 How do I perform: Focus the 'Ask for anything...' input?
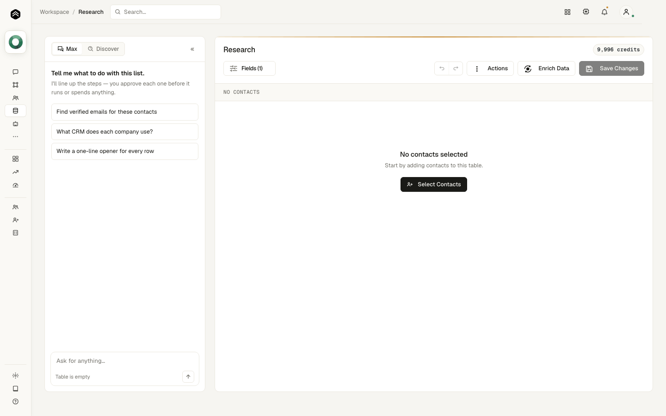pyautogui.click(x=125, y=361)
